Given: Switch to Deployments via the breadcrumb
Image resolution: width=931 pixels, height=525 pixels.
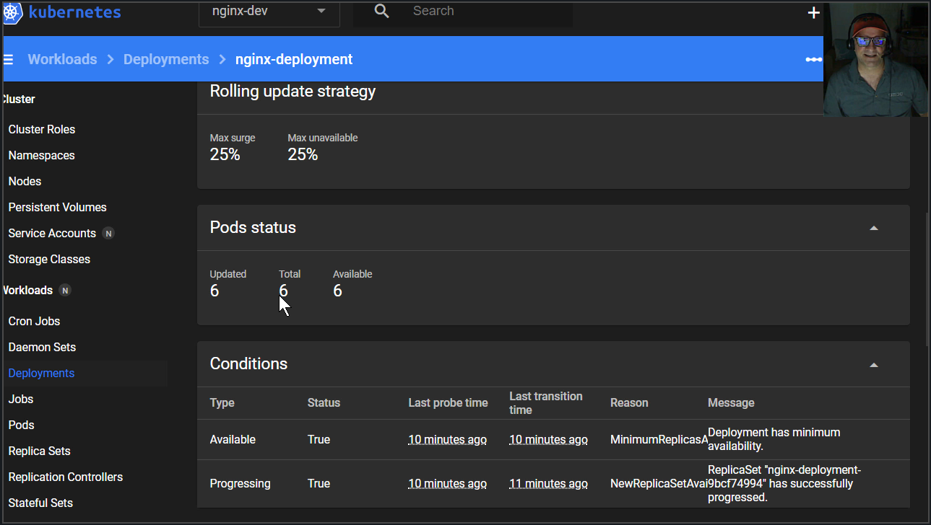Looking at the screenshot, I should (x=165, y=59).
